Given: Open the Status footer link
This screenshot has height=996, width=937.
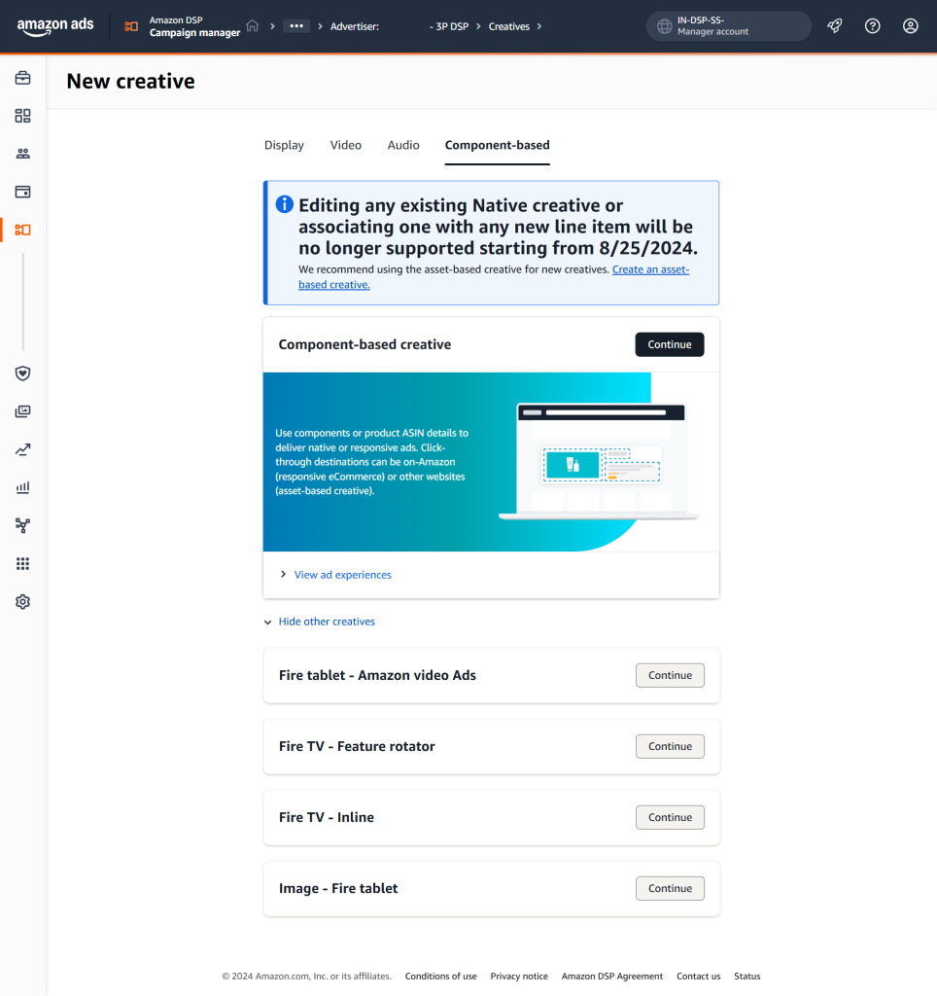Looking at the screenshot, I should [x=747, y=977].
